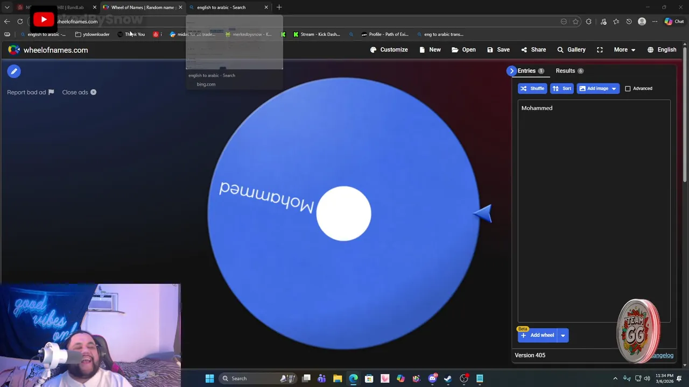Save the current wheel
Image resolution: width=689 pixels, height=387 pixels.
[498, 49]
